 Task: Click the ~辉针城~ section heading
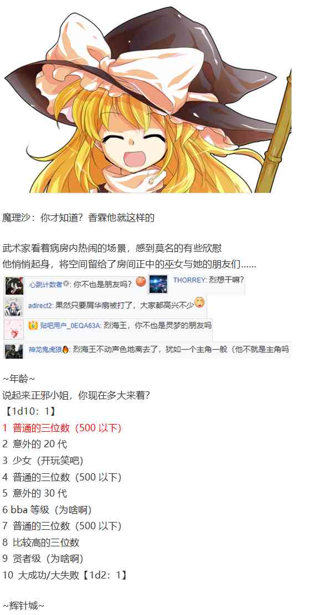coord(23,606)
